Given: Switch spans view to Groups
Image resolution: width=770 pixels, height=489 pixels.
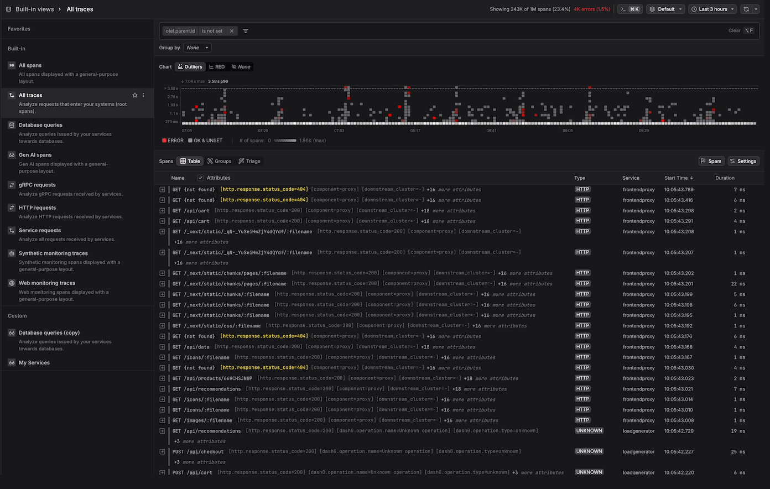Looking at the screenshot, I should click(x=219, y=161).
